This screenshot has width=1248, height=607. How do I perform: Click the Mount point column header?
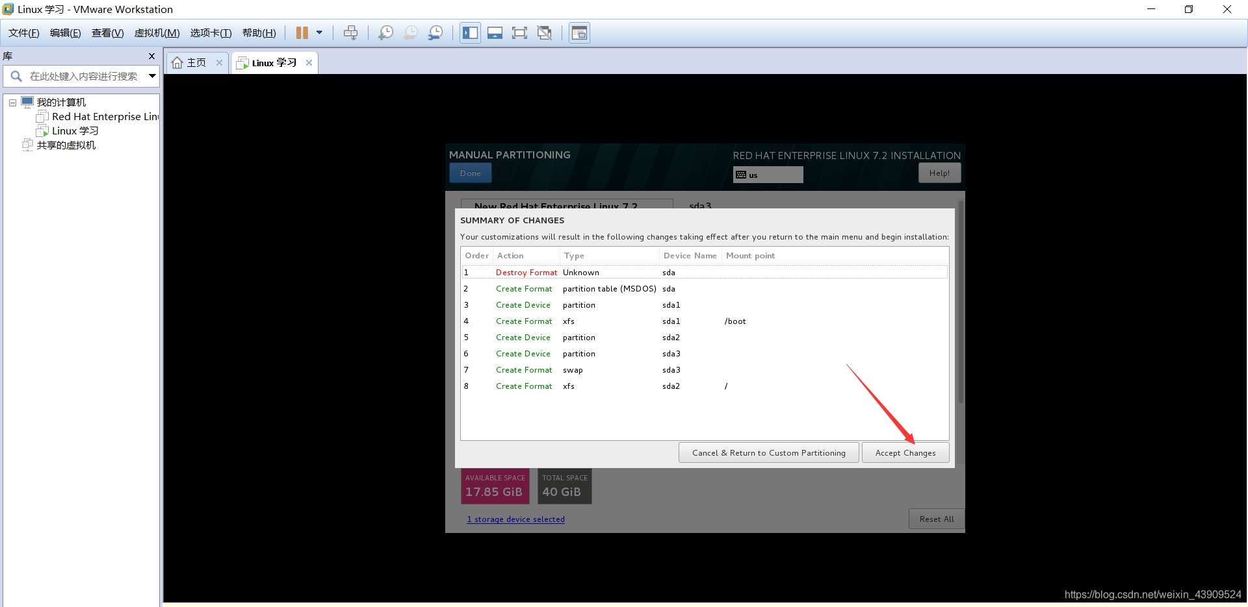(x=835, y=256)
